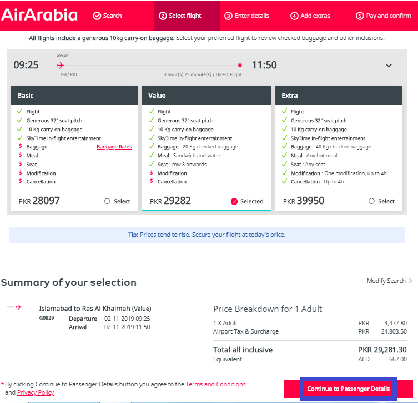Open the Pay and confirm step
This screenshot has width=418, height=403.
click(x=384, y=16)
